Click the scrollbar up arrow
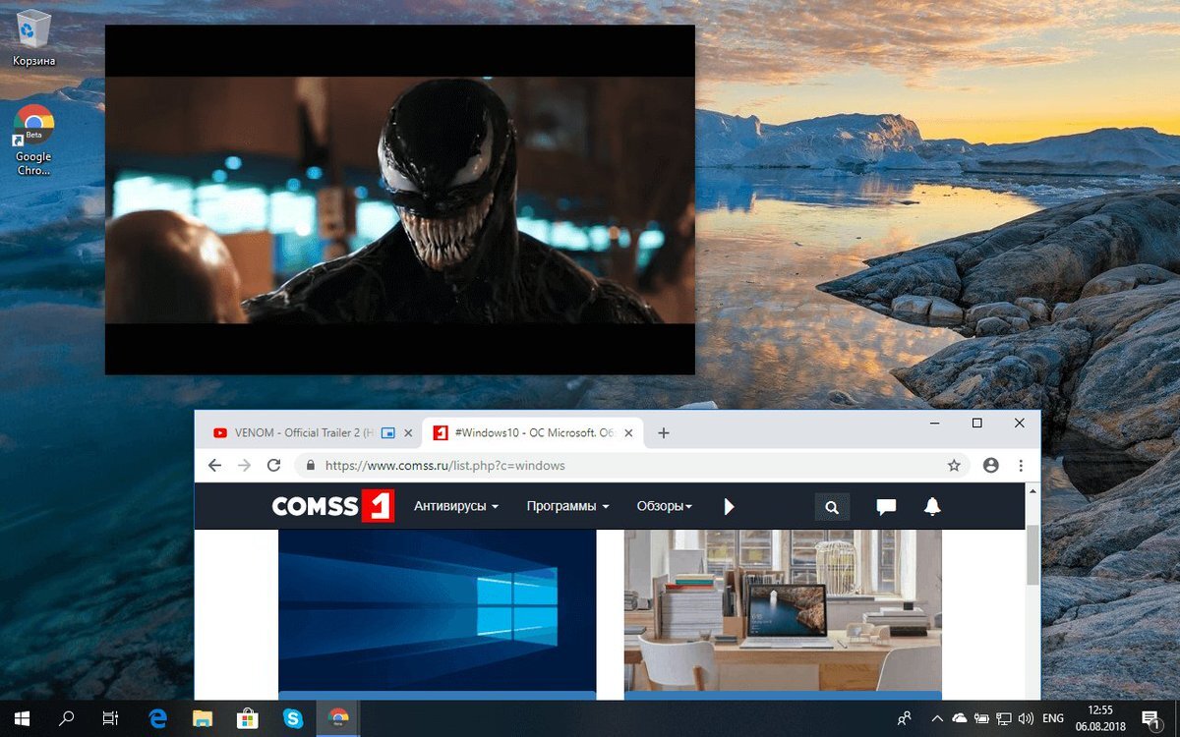Image resolution: width=1180 pixels, height=737 pixels. pos(1032,489)
